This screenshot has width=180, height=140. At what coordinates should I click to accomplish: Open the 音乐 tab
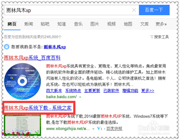[x=78, y=24]
